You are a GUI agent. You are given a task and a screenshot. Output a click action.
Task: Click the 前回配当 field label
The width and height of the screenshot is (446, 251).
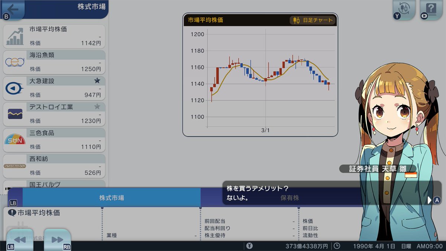click(215, 221)
